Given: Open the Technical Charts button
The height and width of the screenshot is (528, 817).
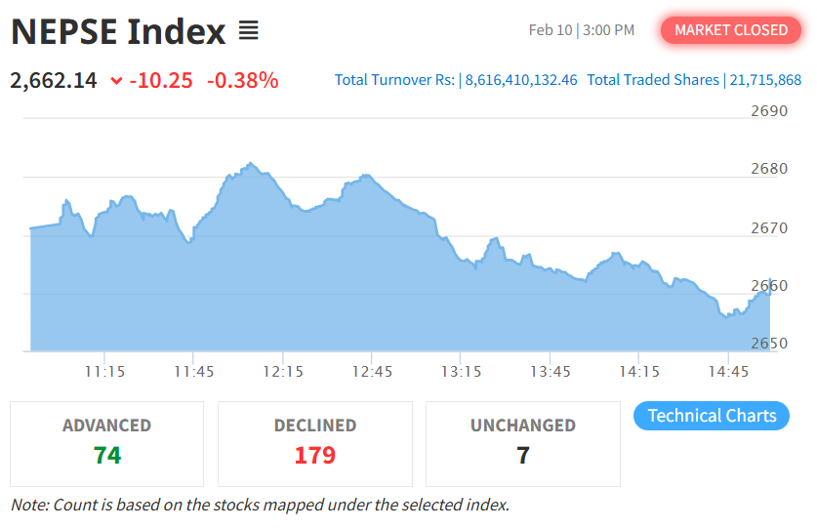Looking at the screenshot, I should (712, 416).
